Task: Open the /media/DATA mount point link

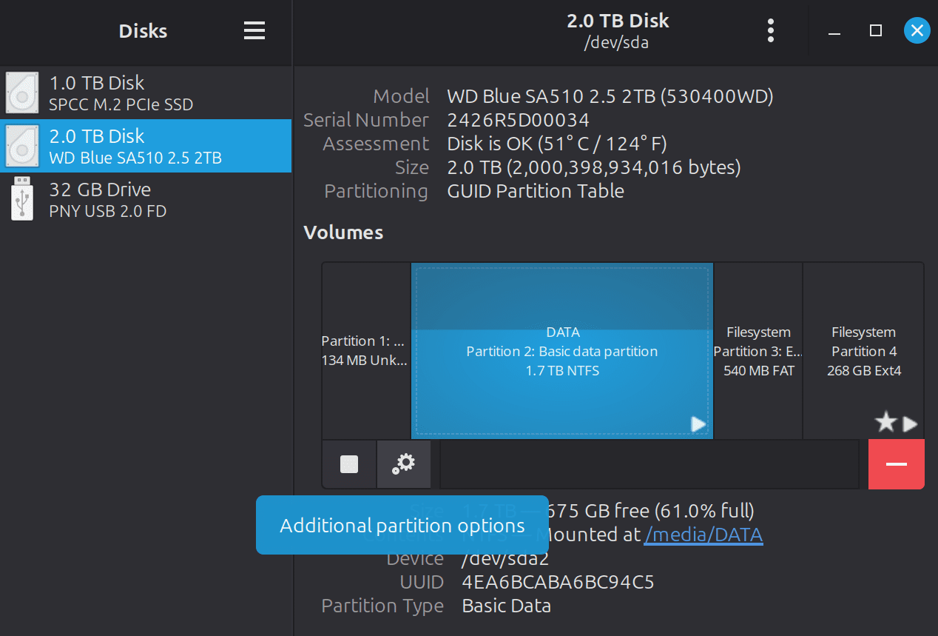Action: tap(703, 534)
